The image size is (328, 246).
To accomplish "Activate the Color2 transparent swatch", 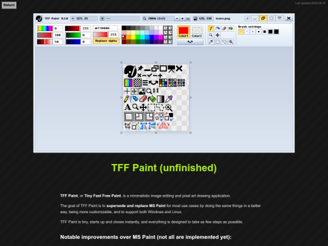I will [197, 32].
